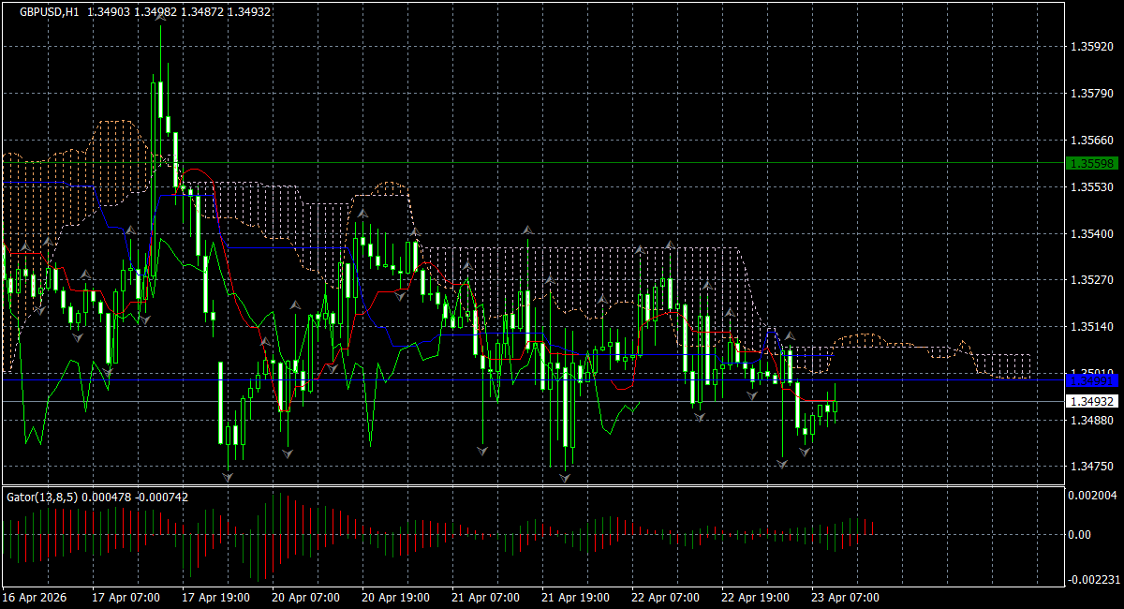Select the Gator(13,8,5) indicator label
This screenshot has width=1124, height=609.
[x=42, y=497]
